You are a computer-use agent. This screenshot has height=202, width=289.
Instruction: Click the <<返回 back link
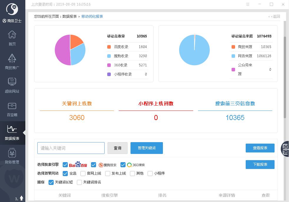(x=274, y=17)
